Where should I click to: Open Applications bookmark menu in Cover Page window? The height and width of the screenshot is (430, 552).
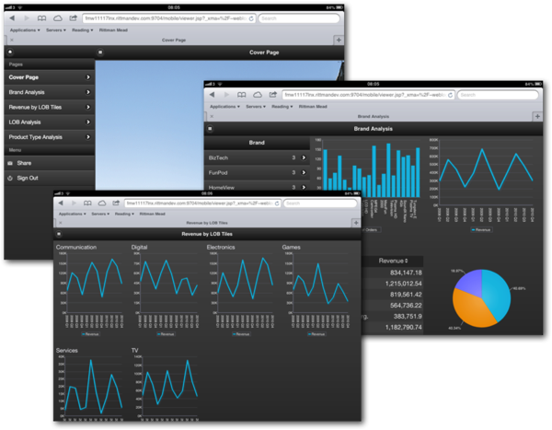coord(25,30)
